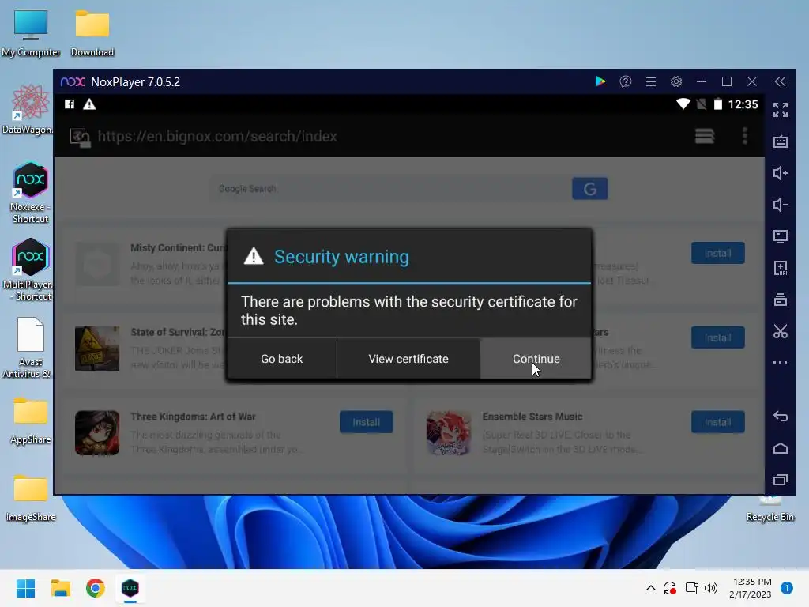Viewport: 809px width, 607px height.
Task: Click volume up icon in sidebar
Action: (x=780, y=173)
